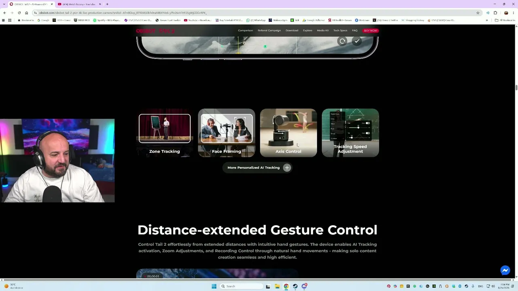
Task: Open the Google bookmark
Action: [x=43, y=20]
